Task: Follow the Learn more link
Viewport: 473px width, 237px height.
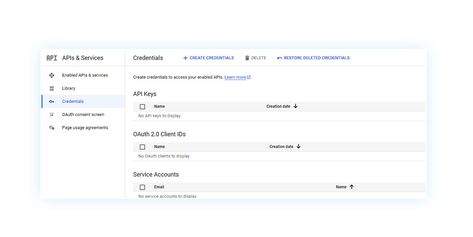Action: [x=235, y=77]
